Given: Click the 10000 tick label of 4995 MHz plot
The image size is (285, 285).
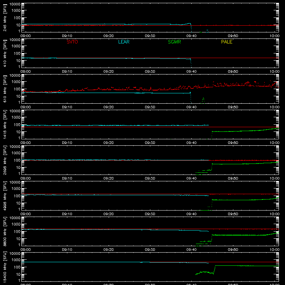Looking at the screenshot, I should [x=15, y=182].
